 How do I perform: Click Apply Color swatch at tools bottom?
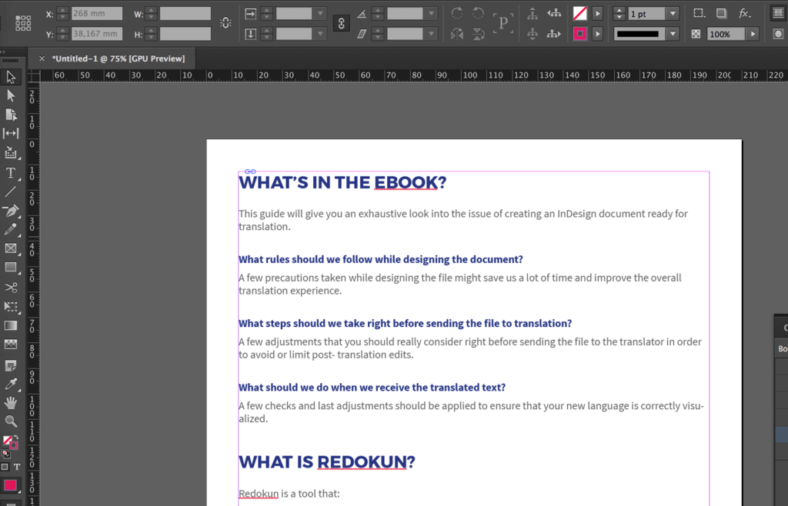(x=11, y=485)
